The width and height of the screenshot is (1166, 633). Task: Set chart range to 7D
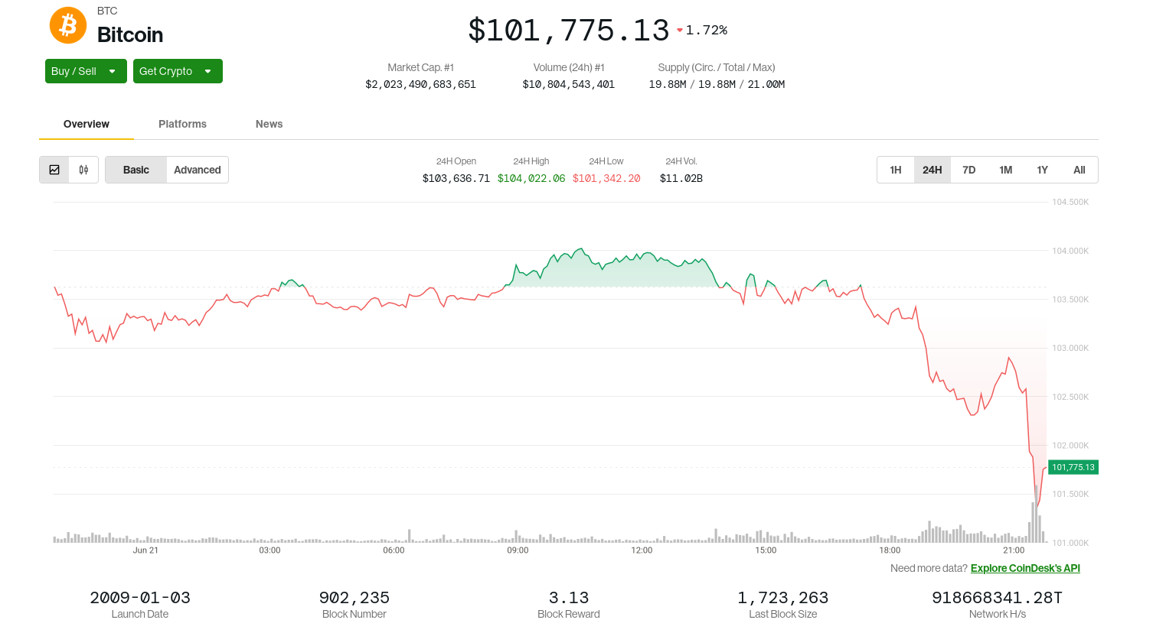click(969, 170)
